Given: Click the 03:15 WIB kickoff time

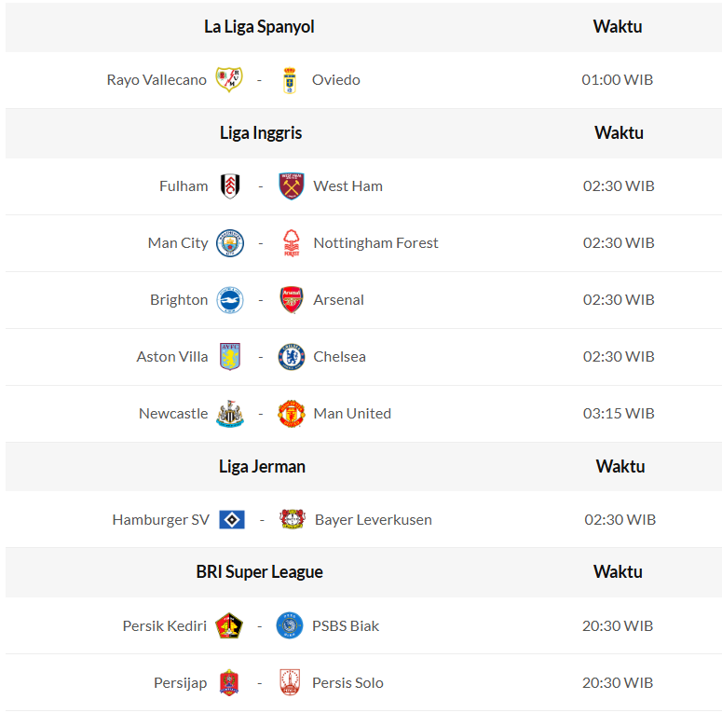Looking at the screenshot, I should 619,414.
